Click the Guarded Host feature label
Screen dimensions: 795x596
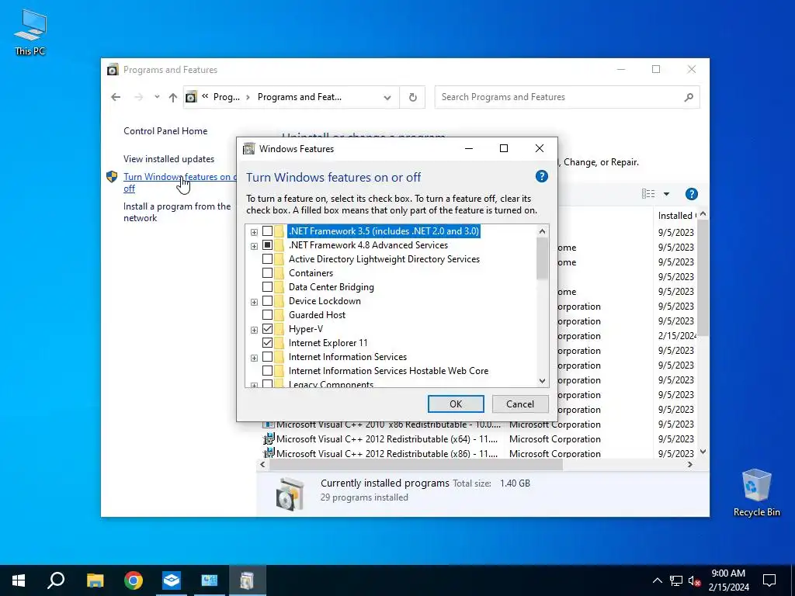(317, 315)
